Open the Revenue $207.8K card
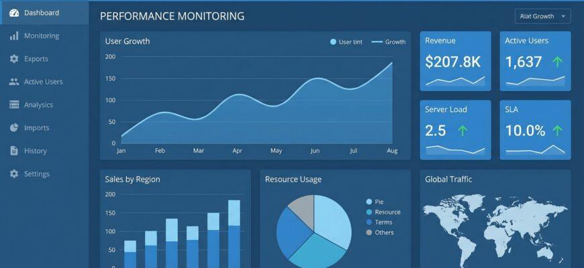Image resolution: width=584 pixels, height=268 pixels. pos(455,61)
